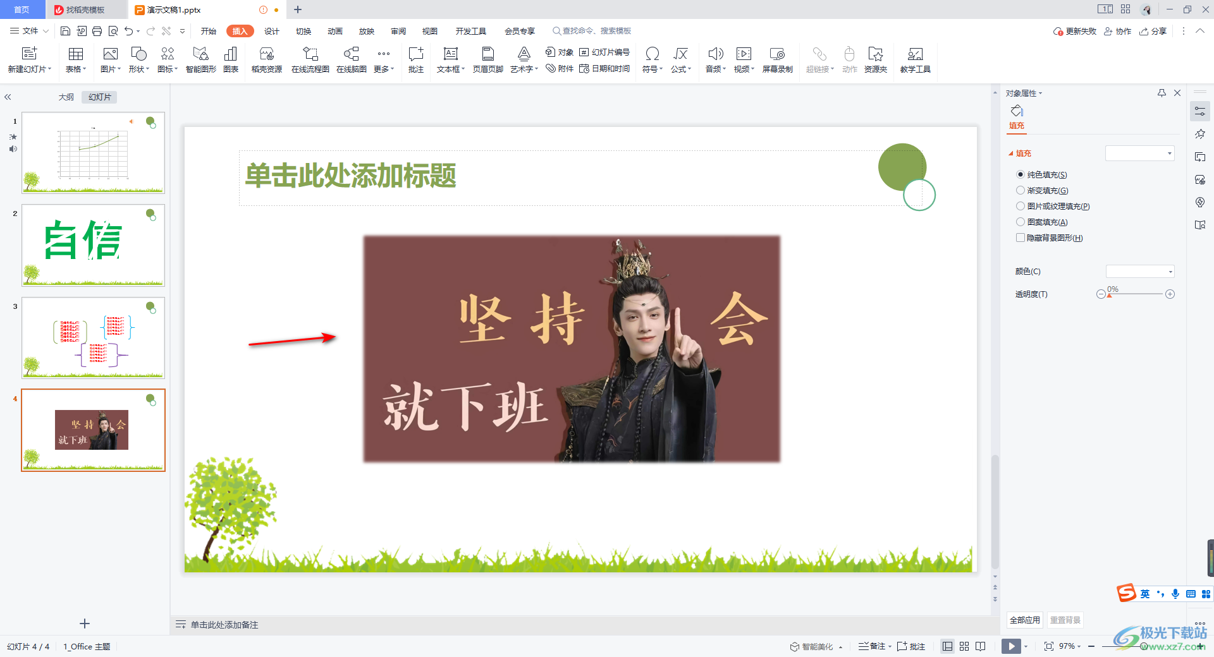
Task: Check 隐藏背景图形 checkbox
Action: pos(1021,238)
